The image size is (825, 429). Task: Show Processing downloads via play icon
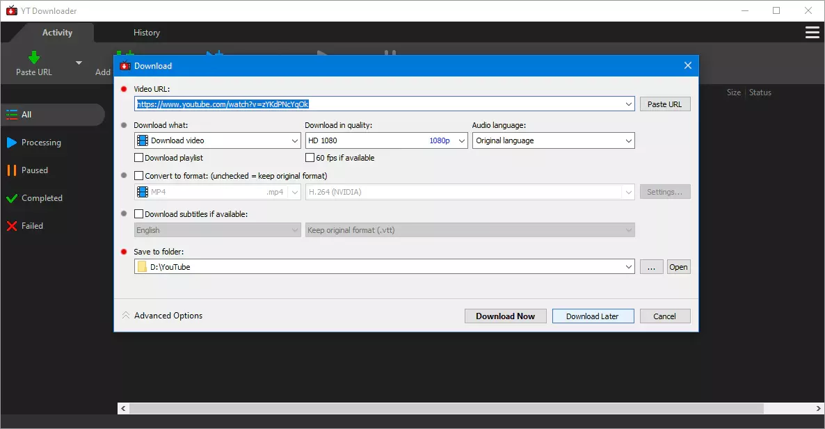(12, 143)
